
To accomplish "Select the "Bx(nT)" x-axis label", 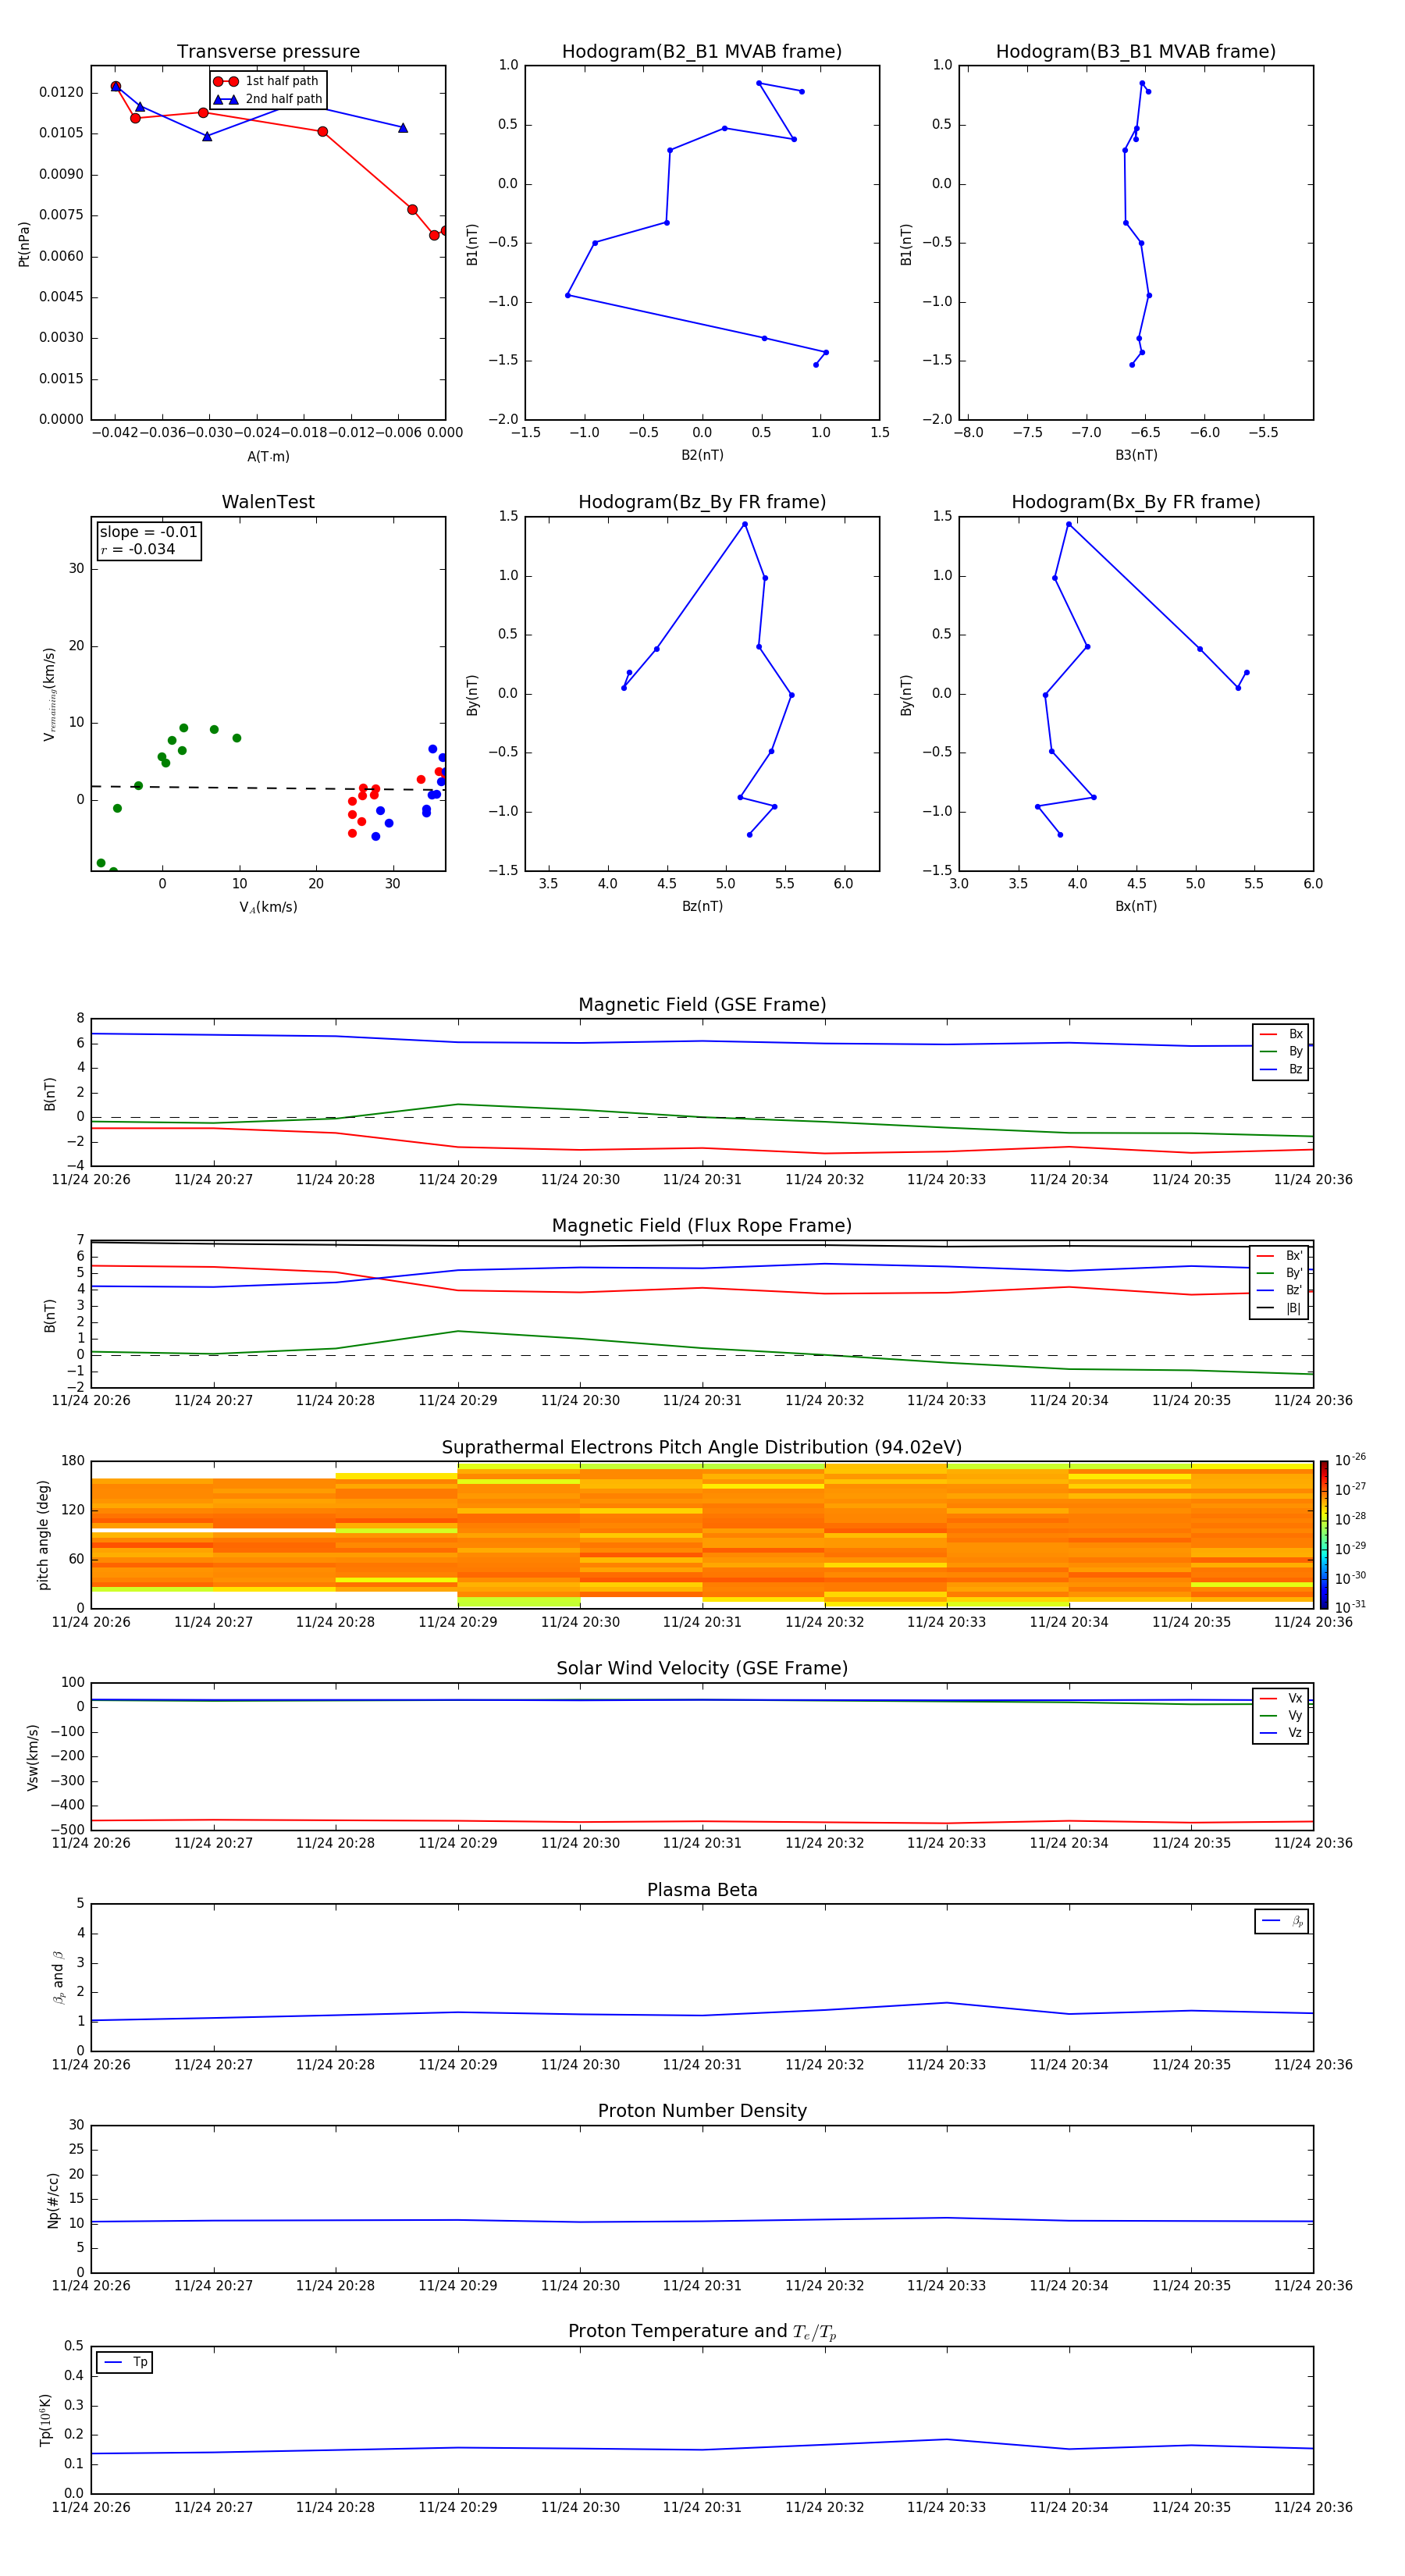I will pos(1136,906).
